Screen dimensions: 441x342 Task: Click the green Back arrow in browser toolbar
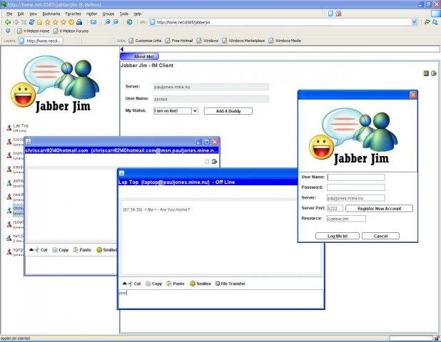8,22
